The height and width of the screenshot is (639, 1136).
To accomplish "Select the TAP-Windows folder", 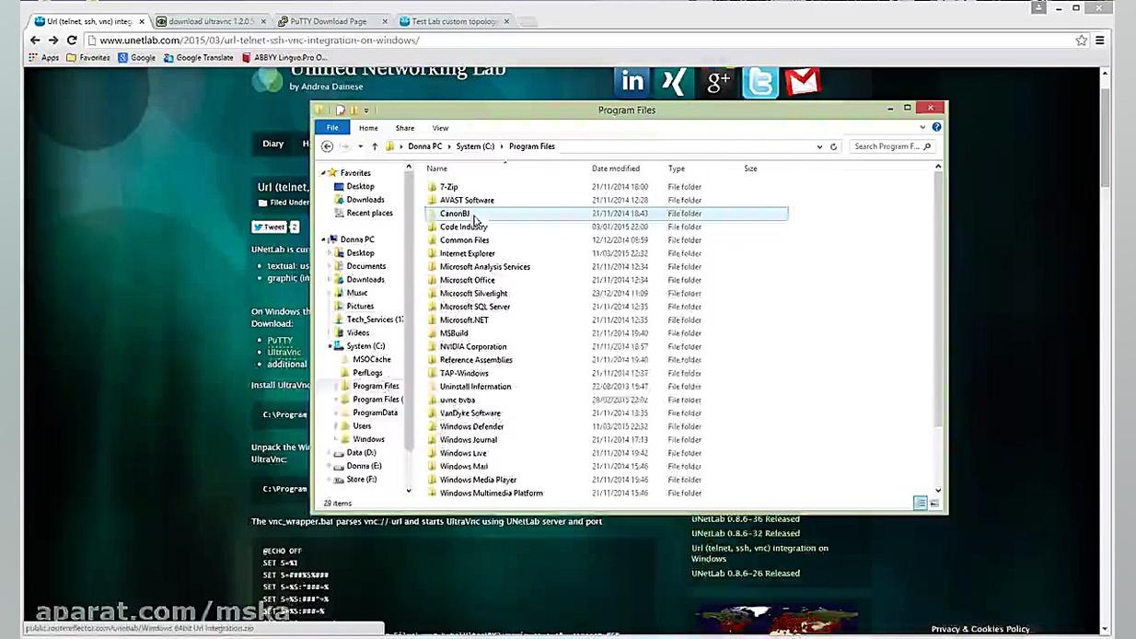I will 463,374.
